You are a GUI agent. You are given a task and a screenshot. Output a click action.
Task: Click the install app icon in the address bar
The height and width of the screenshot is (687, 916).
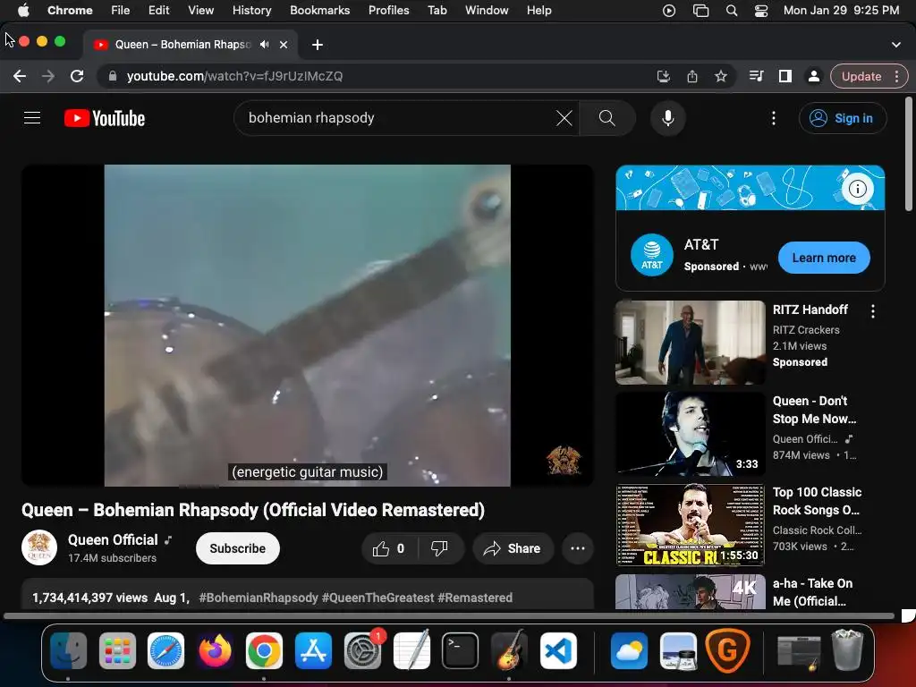tap(663, 77)
